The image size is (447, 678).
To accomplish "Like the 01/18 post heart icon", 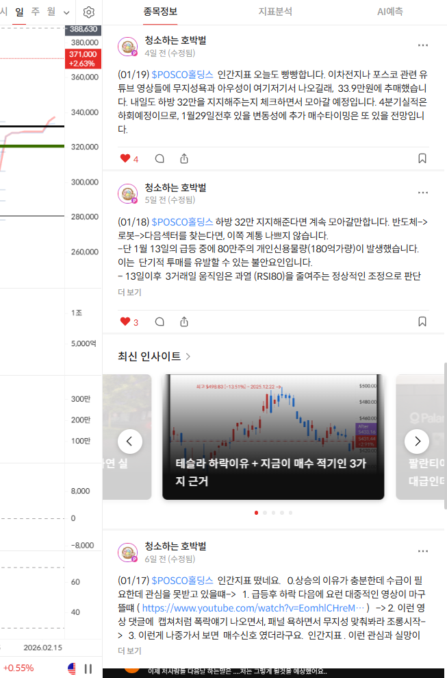I will coord(125,322).
